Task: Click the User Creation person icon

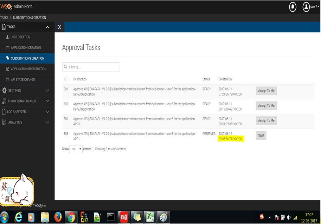Action: pos(6,37)
